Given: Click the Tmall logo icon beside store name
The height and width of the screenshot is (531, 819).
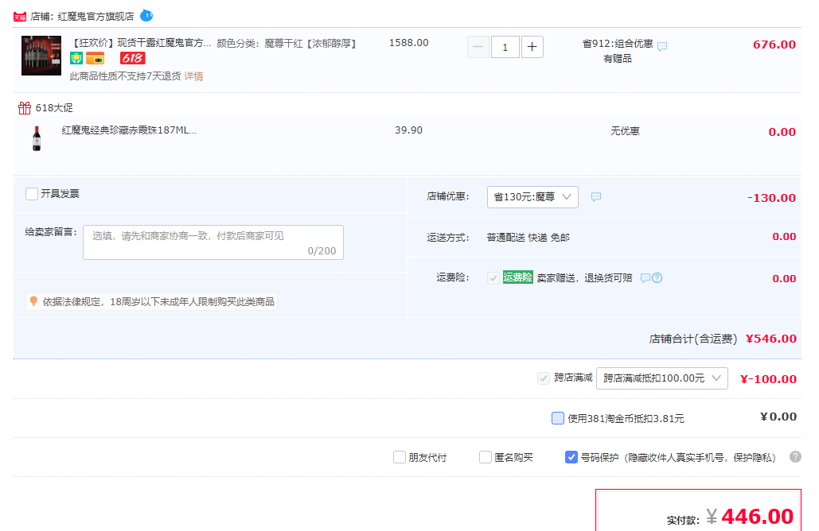Looking at the screenshot, I should (x=20, y=17).
